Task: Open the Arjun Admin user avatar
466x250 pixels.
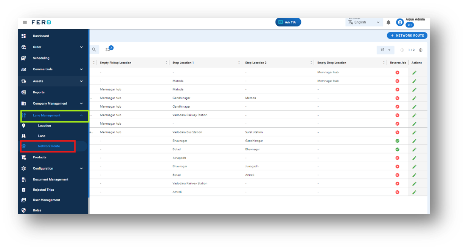Action: coord(400,22)
